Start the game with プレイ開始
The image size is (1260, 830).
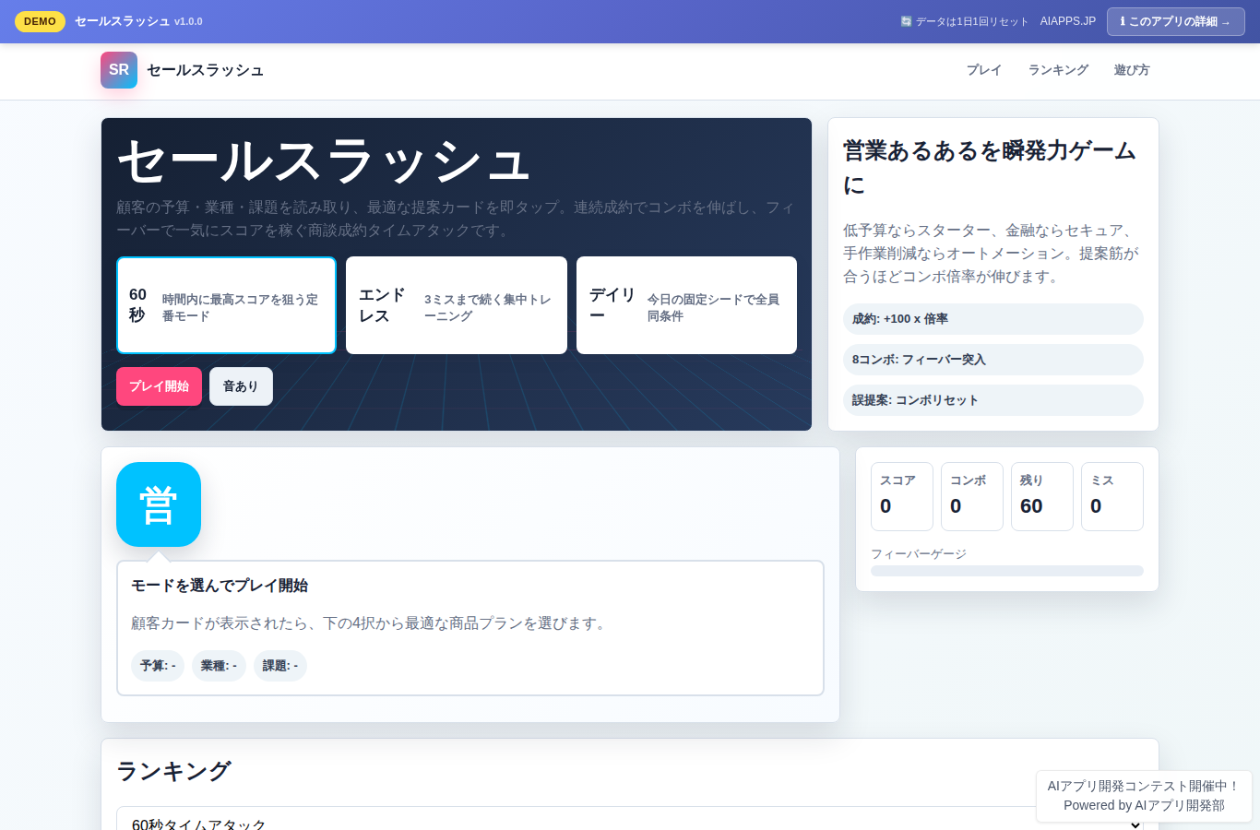click(x=159, y=386)
